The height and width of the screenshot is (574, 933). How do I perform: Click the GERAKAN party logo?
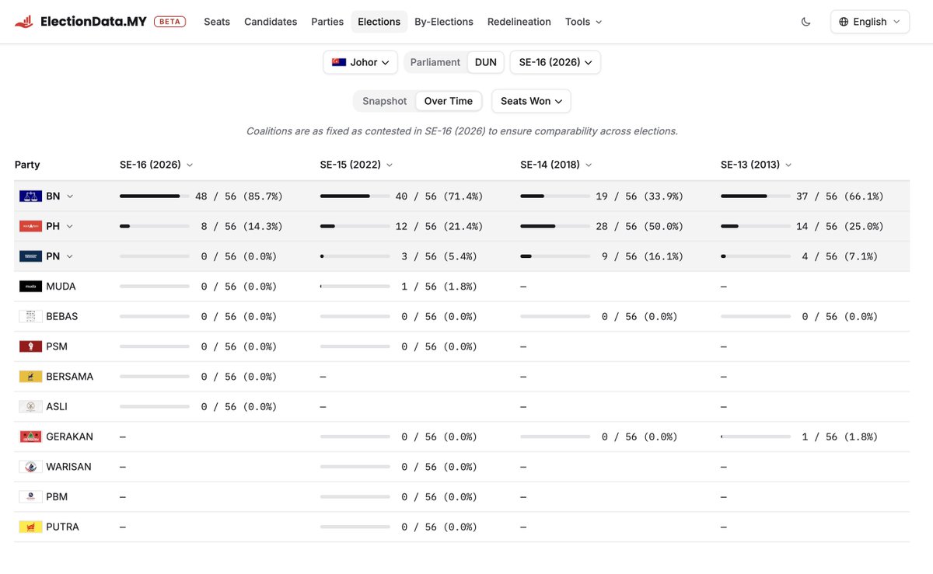coord(30,437)
